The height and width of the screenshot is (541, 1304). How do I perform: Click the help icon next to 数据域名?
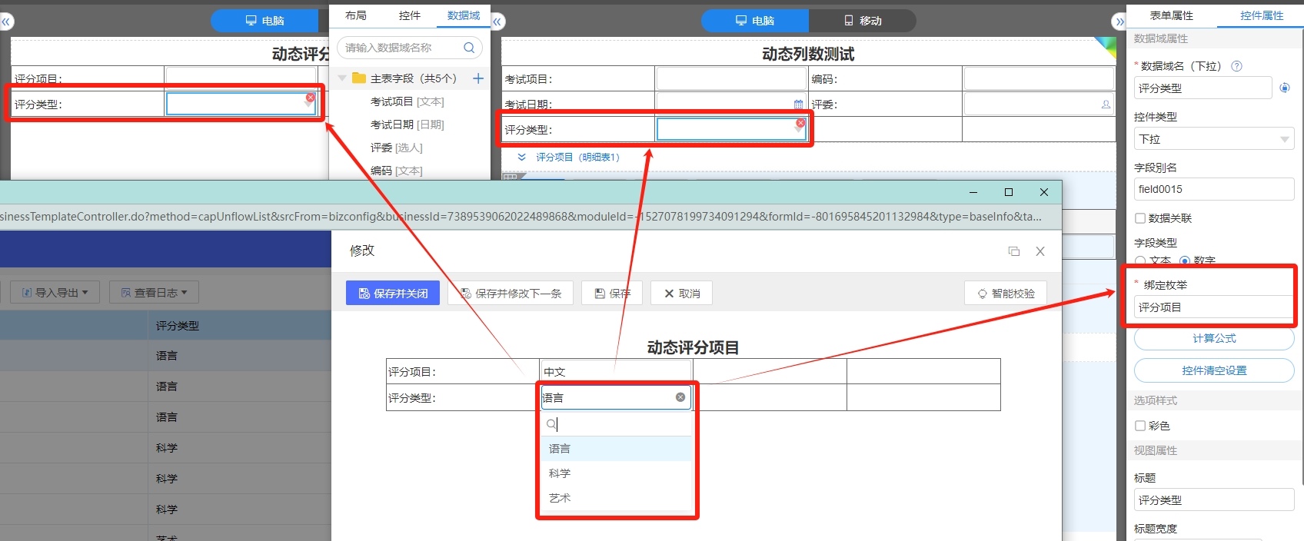[1236, 66]
